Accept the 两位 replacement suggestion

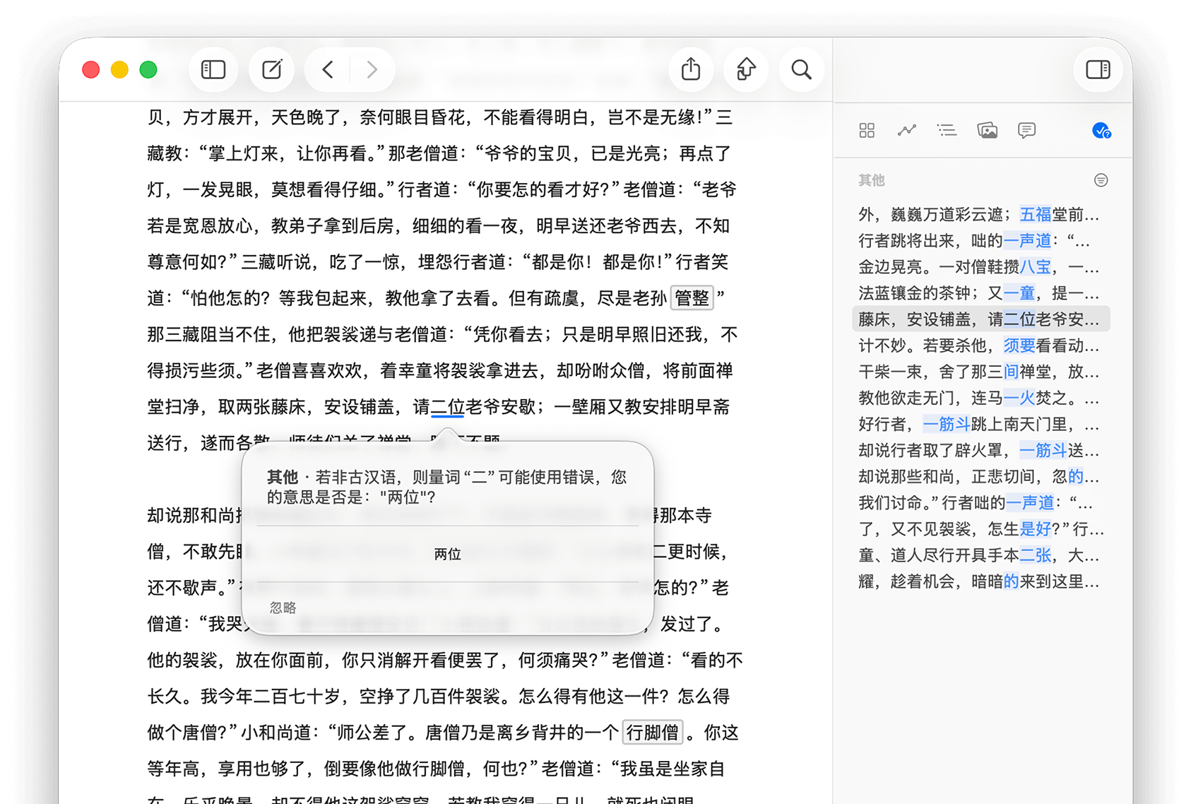click(447, 554)
